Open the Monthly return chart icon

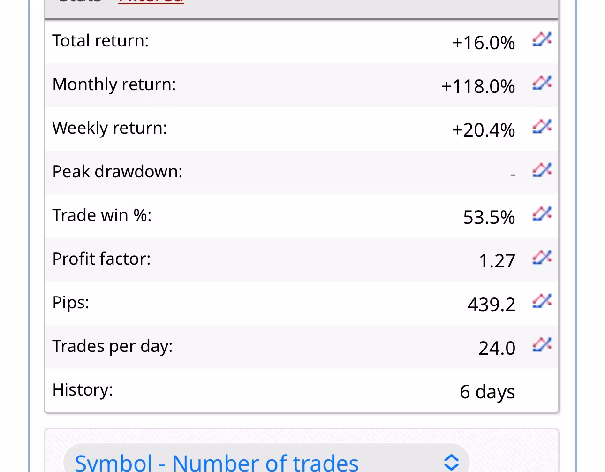[542, 83]
